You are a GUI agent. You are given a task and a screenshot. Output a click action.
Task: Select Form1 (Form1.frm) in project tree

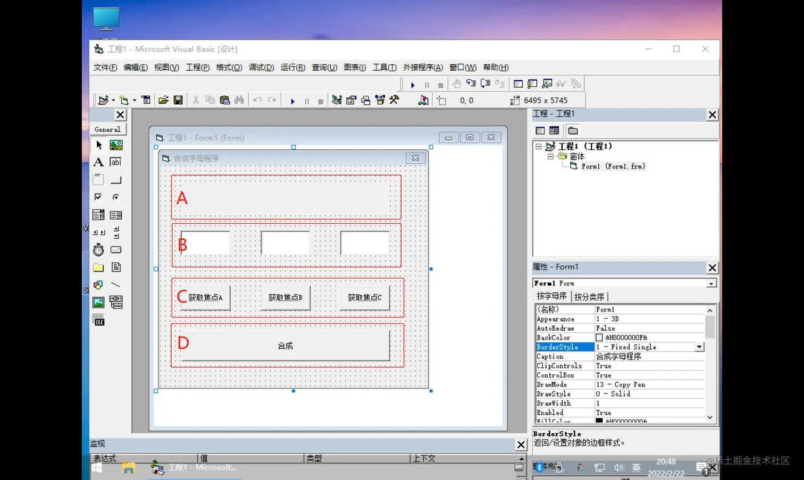pos(613,166)
